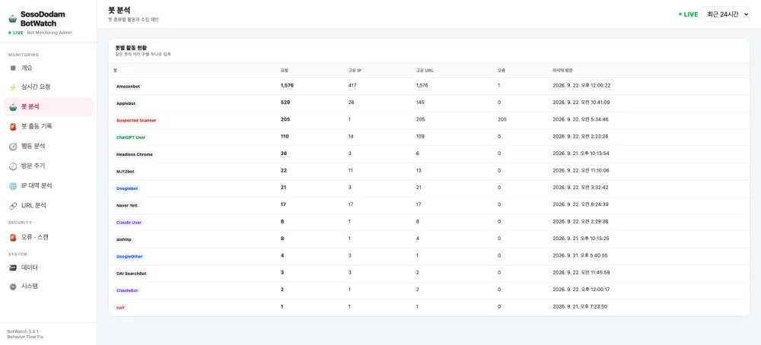Click the 고유 URL column header
This screenshot has width=761, height=345.
click(425, 71)
